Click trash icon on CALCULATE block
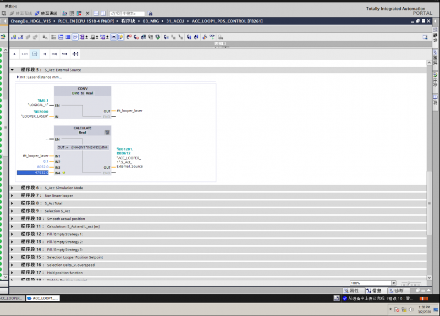 [107, 132]
